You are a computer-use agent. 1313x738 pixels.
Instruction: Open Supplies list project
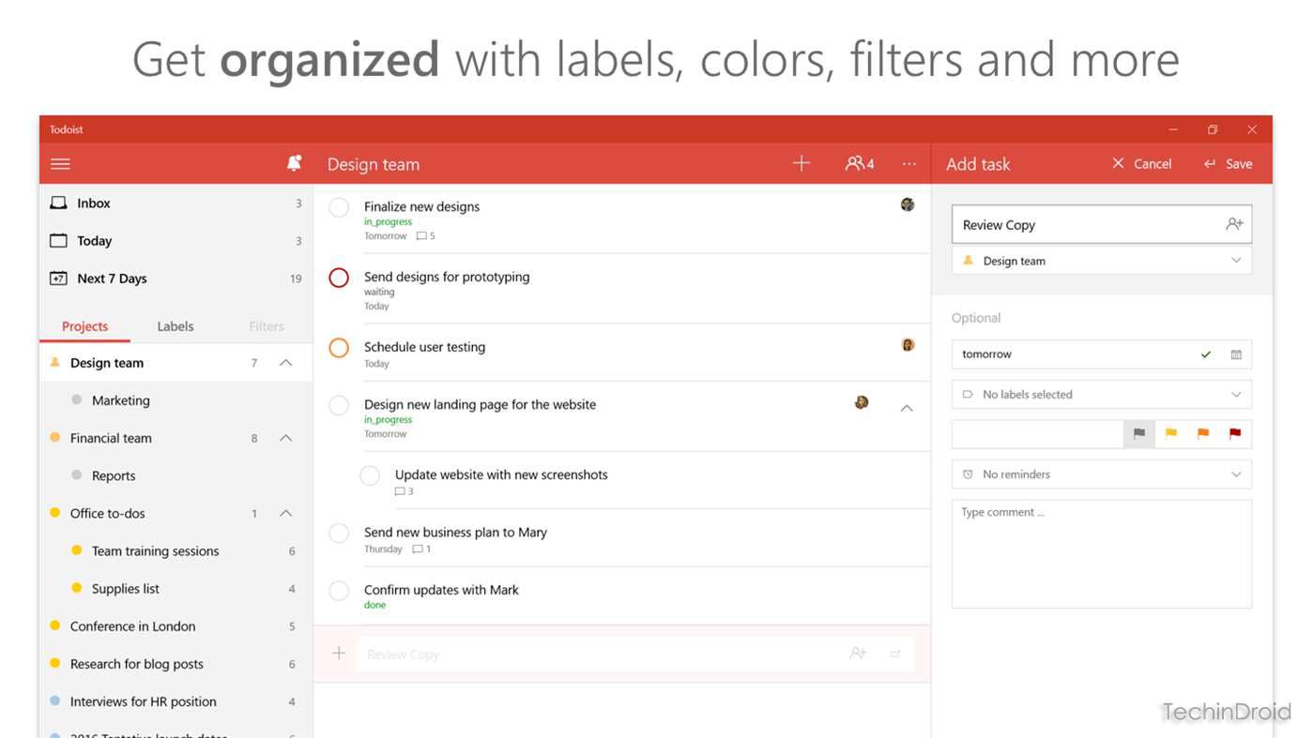pyautogui.click(x=176, y=588)
